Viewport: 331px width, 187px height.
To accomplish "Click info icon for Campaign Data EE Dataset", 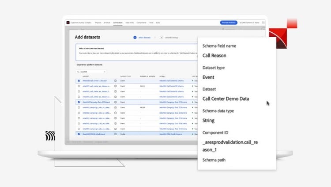I will (x=116, y=102).
